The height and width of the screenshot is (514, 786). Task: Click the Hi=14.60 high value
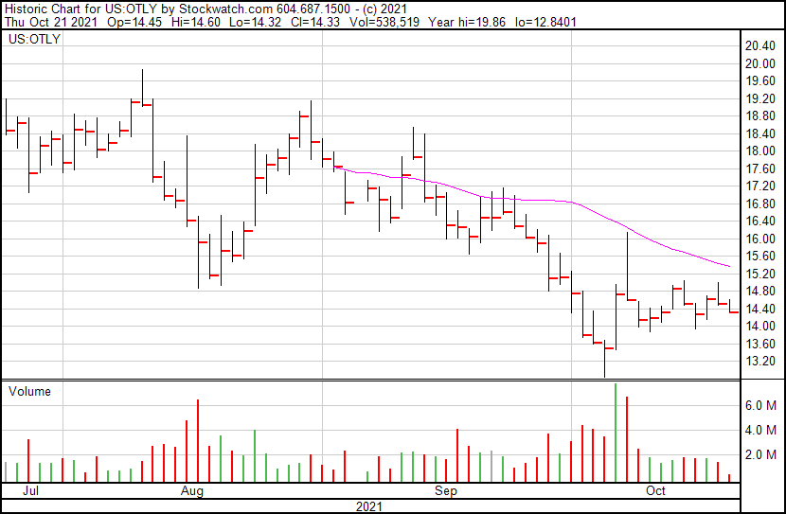tap(195, 22)
